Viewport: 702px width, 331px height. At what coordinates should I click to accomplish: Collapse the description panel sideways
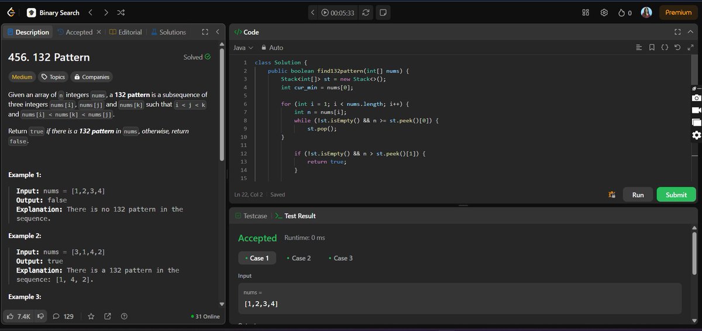tap(217, 32)
